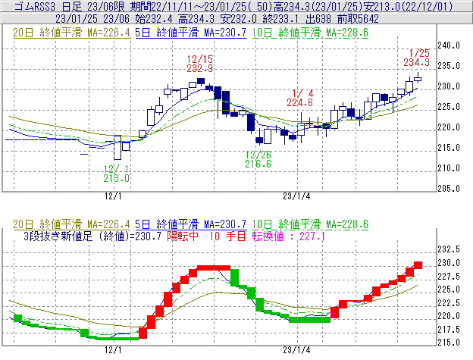Click the 1/ 4 224.6 annotation

299,98
